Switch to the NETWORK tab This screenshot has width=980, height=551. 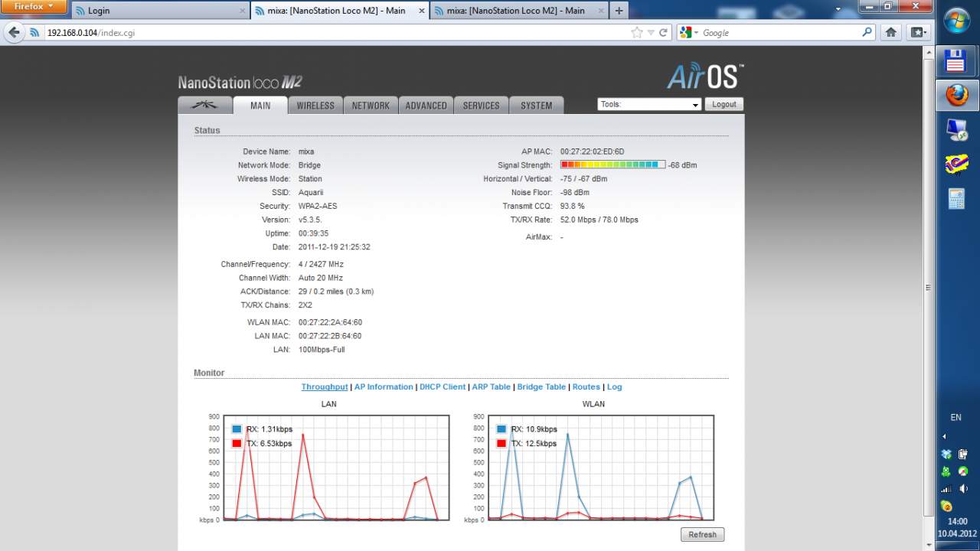coord(371,105)
